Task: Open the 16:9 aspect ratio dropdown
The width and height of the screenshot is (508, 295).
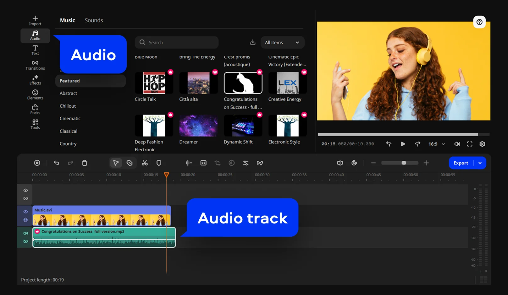Action: (x=436, y=144)
